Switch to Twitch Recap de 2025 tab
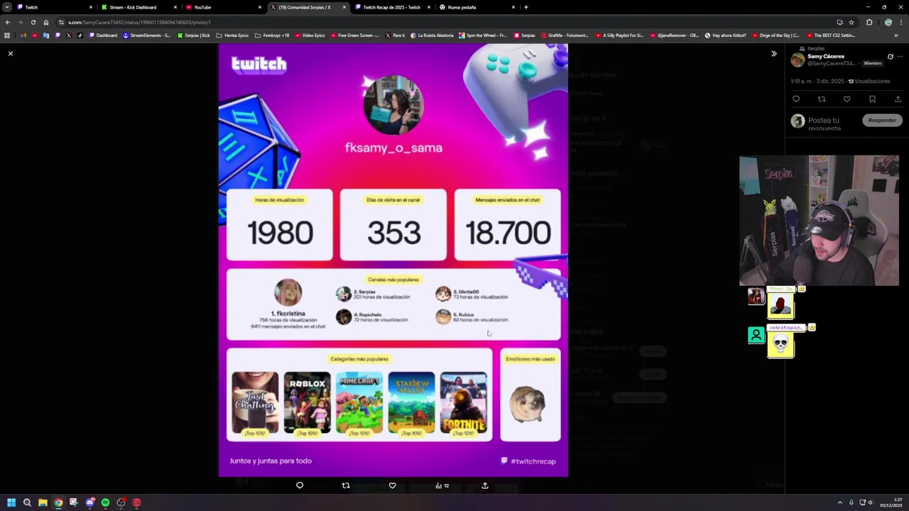Viewport: 909px width, 511px height. tap(392, 7)
